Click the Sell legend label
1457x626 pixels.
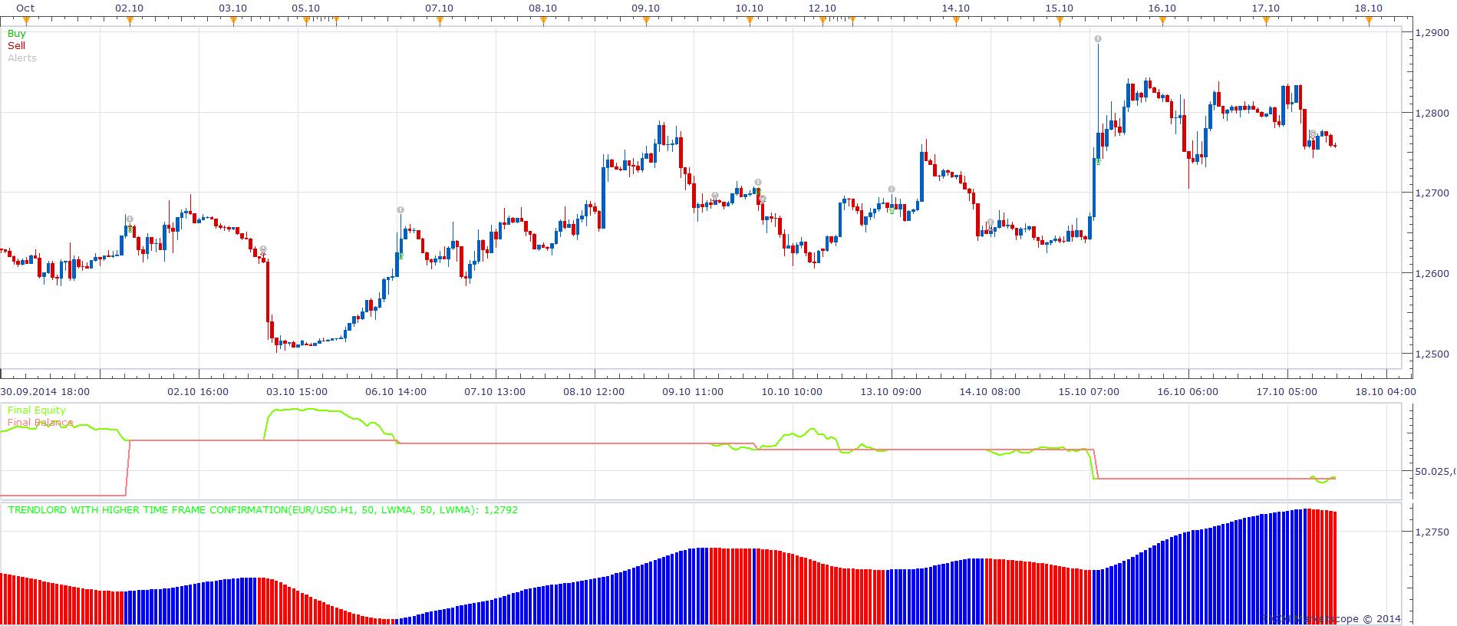pos(16,46)
